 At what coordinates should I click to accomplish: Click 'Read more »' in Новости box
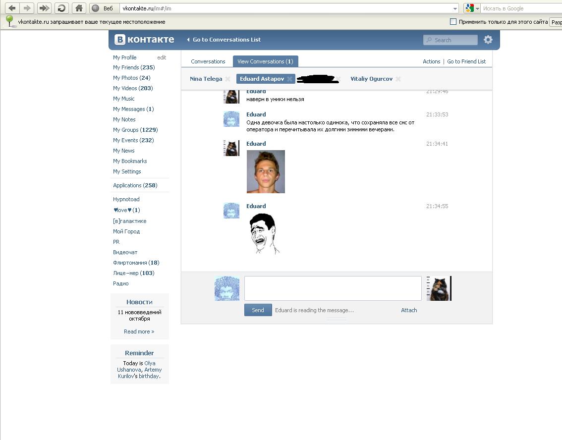139,331
